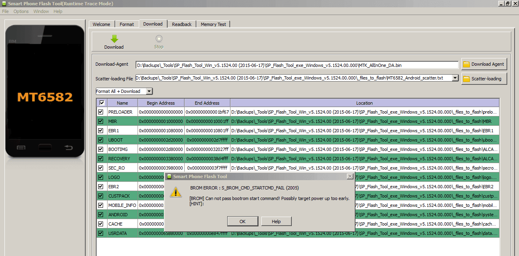Select the SEC_RO location path cell
The image size is (519, 256).
[364, 168]
